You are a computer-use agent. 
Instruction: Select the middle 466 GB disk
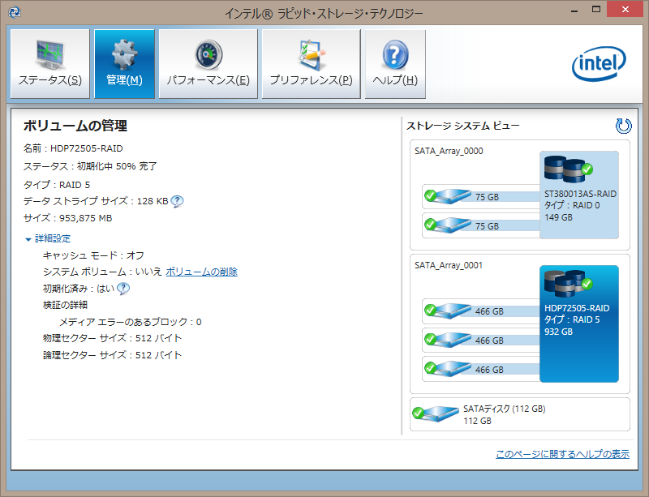point(447,340)
